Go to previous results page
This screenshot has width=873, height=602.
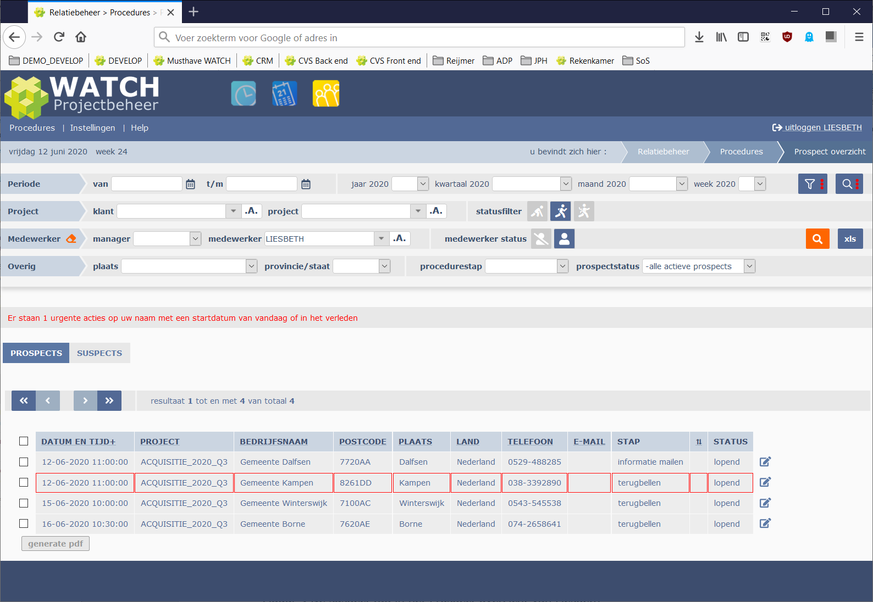48,400
